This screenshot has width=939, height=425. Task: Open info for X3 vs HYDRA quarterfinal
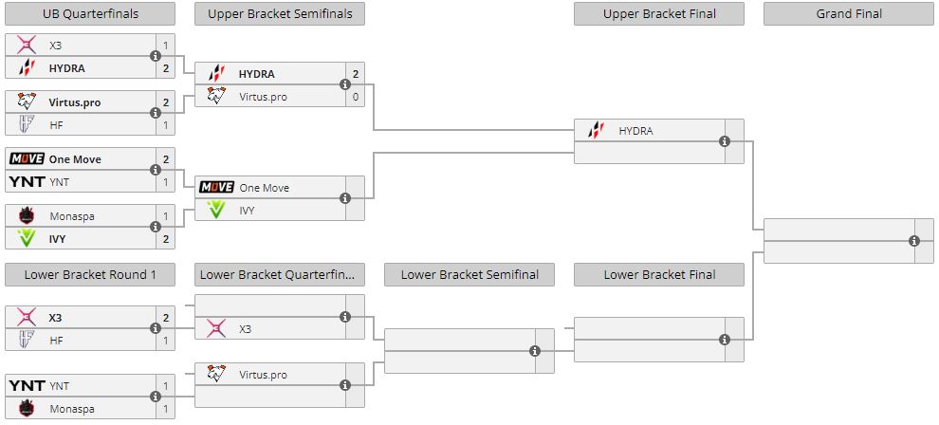[x=156, y=56]
